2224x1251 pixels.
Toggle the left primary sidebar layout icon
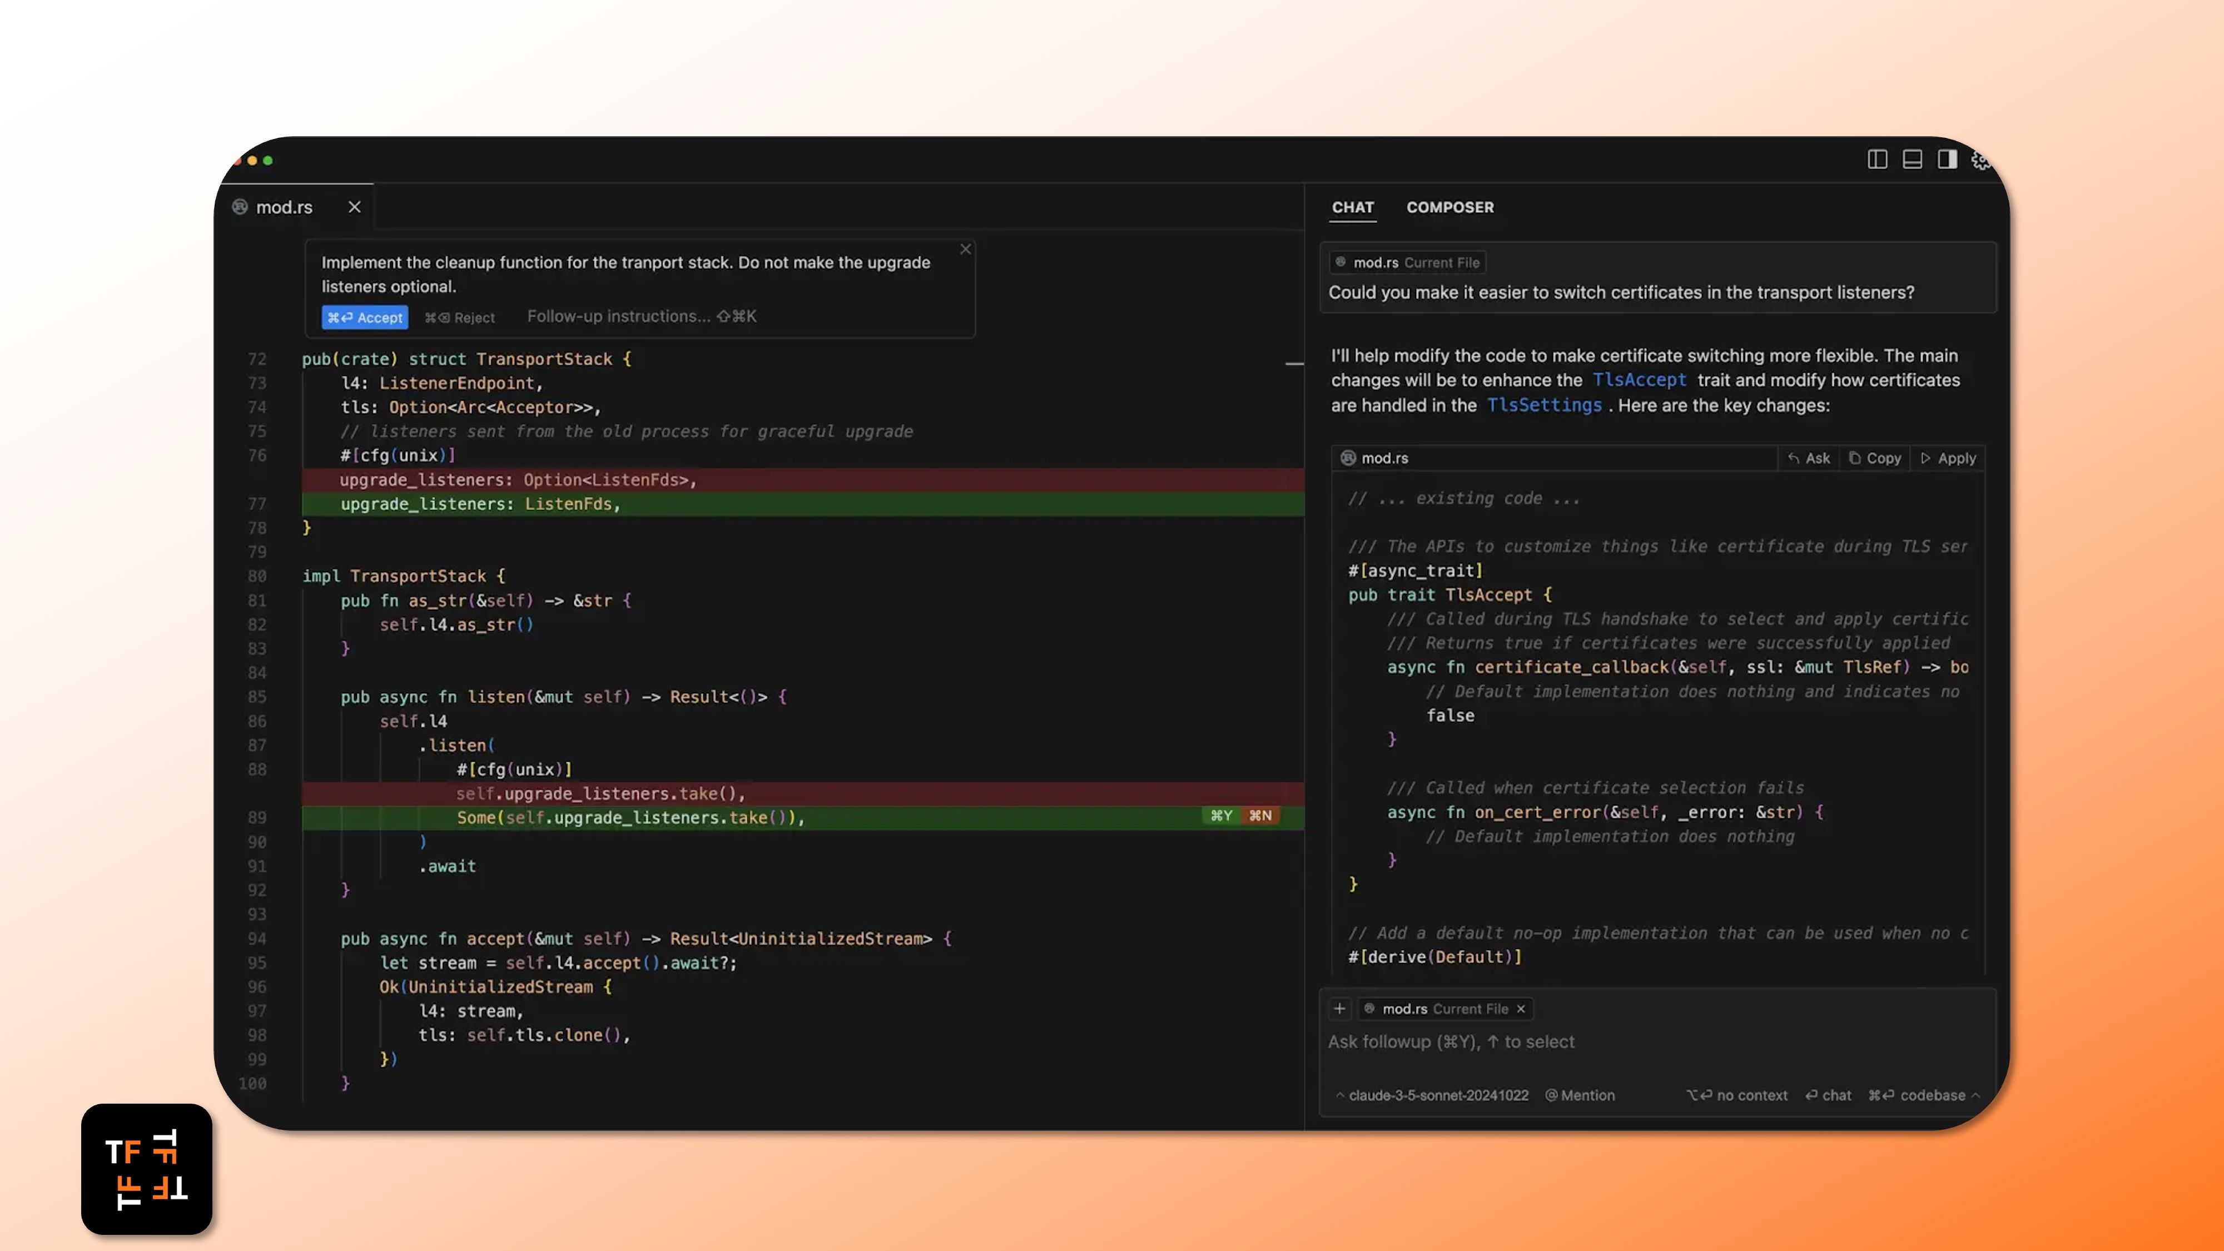click(1877, 160)
